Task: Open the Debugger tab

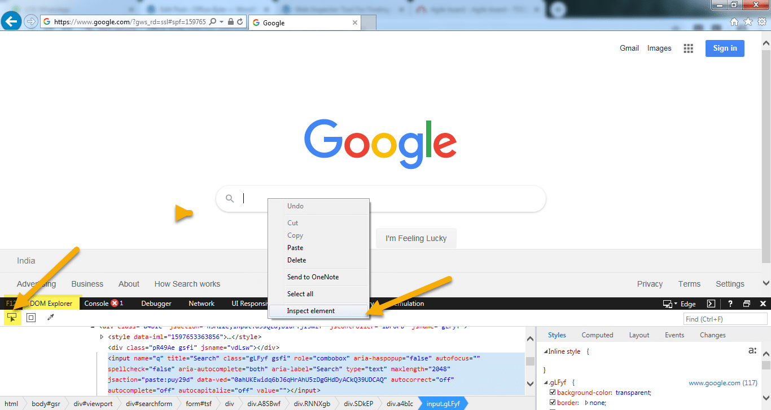Action: 156,304
